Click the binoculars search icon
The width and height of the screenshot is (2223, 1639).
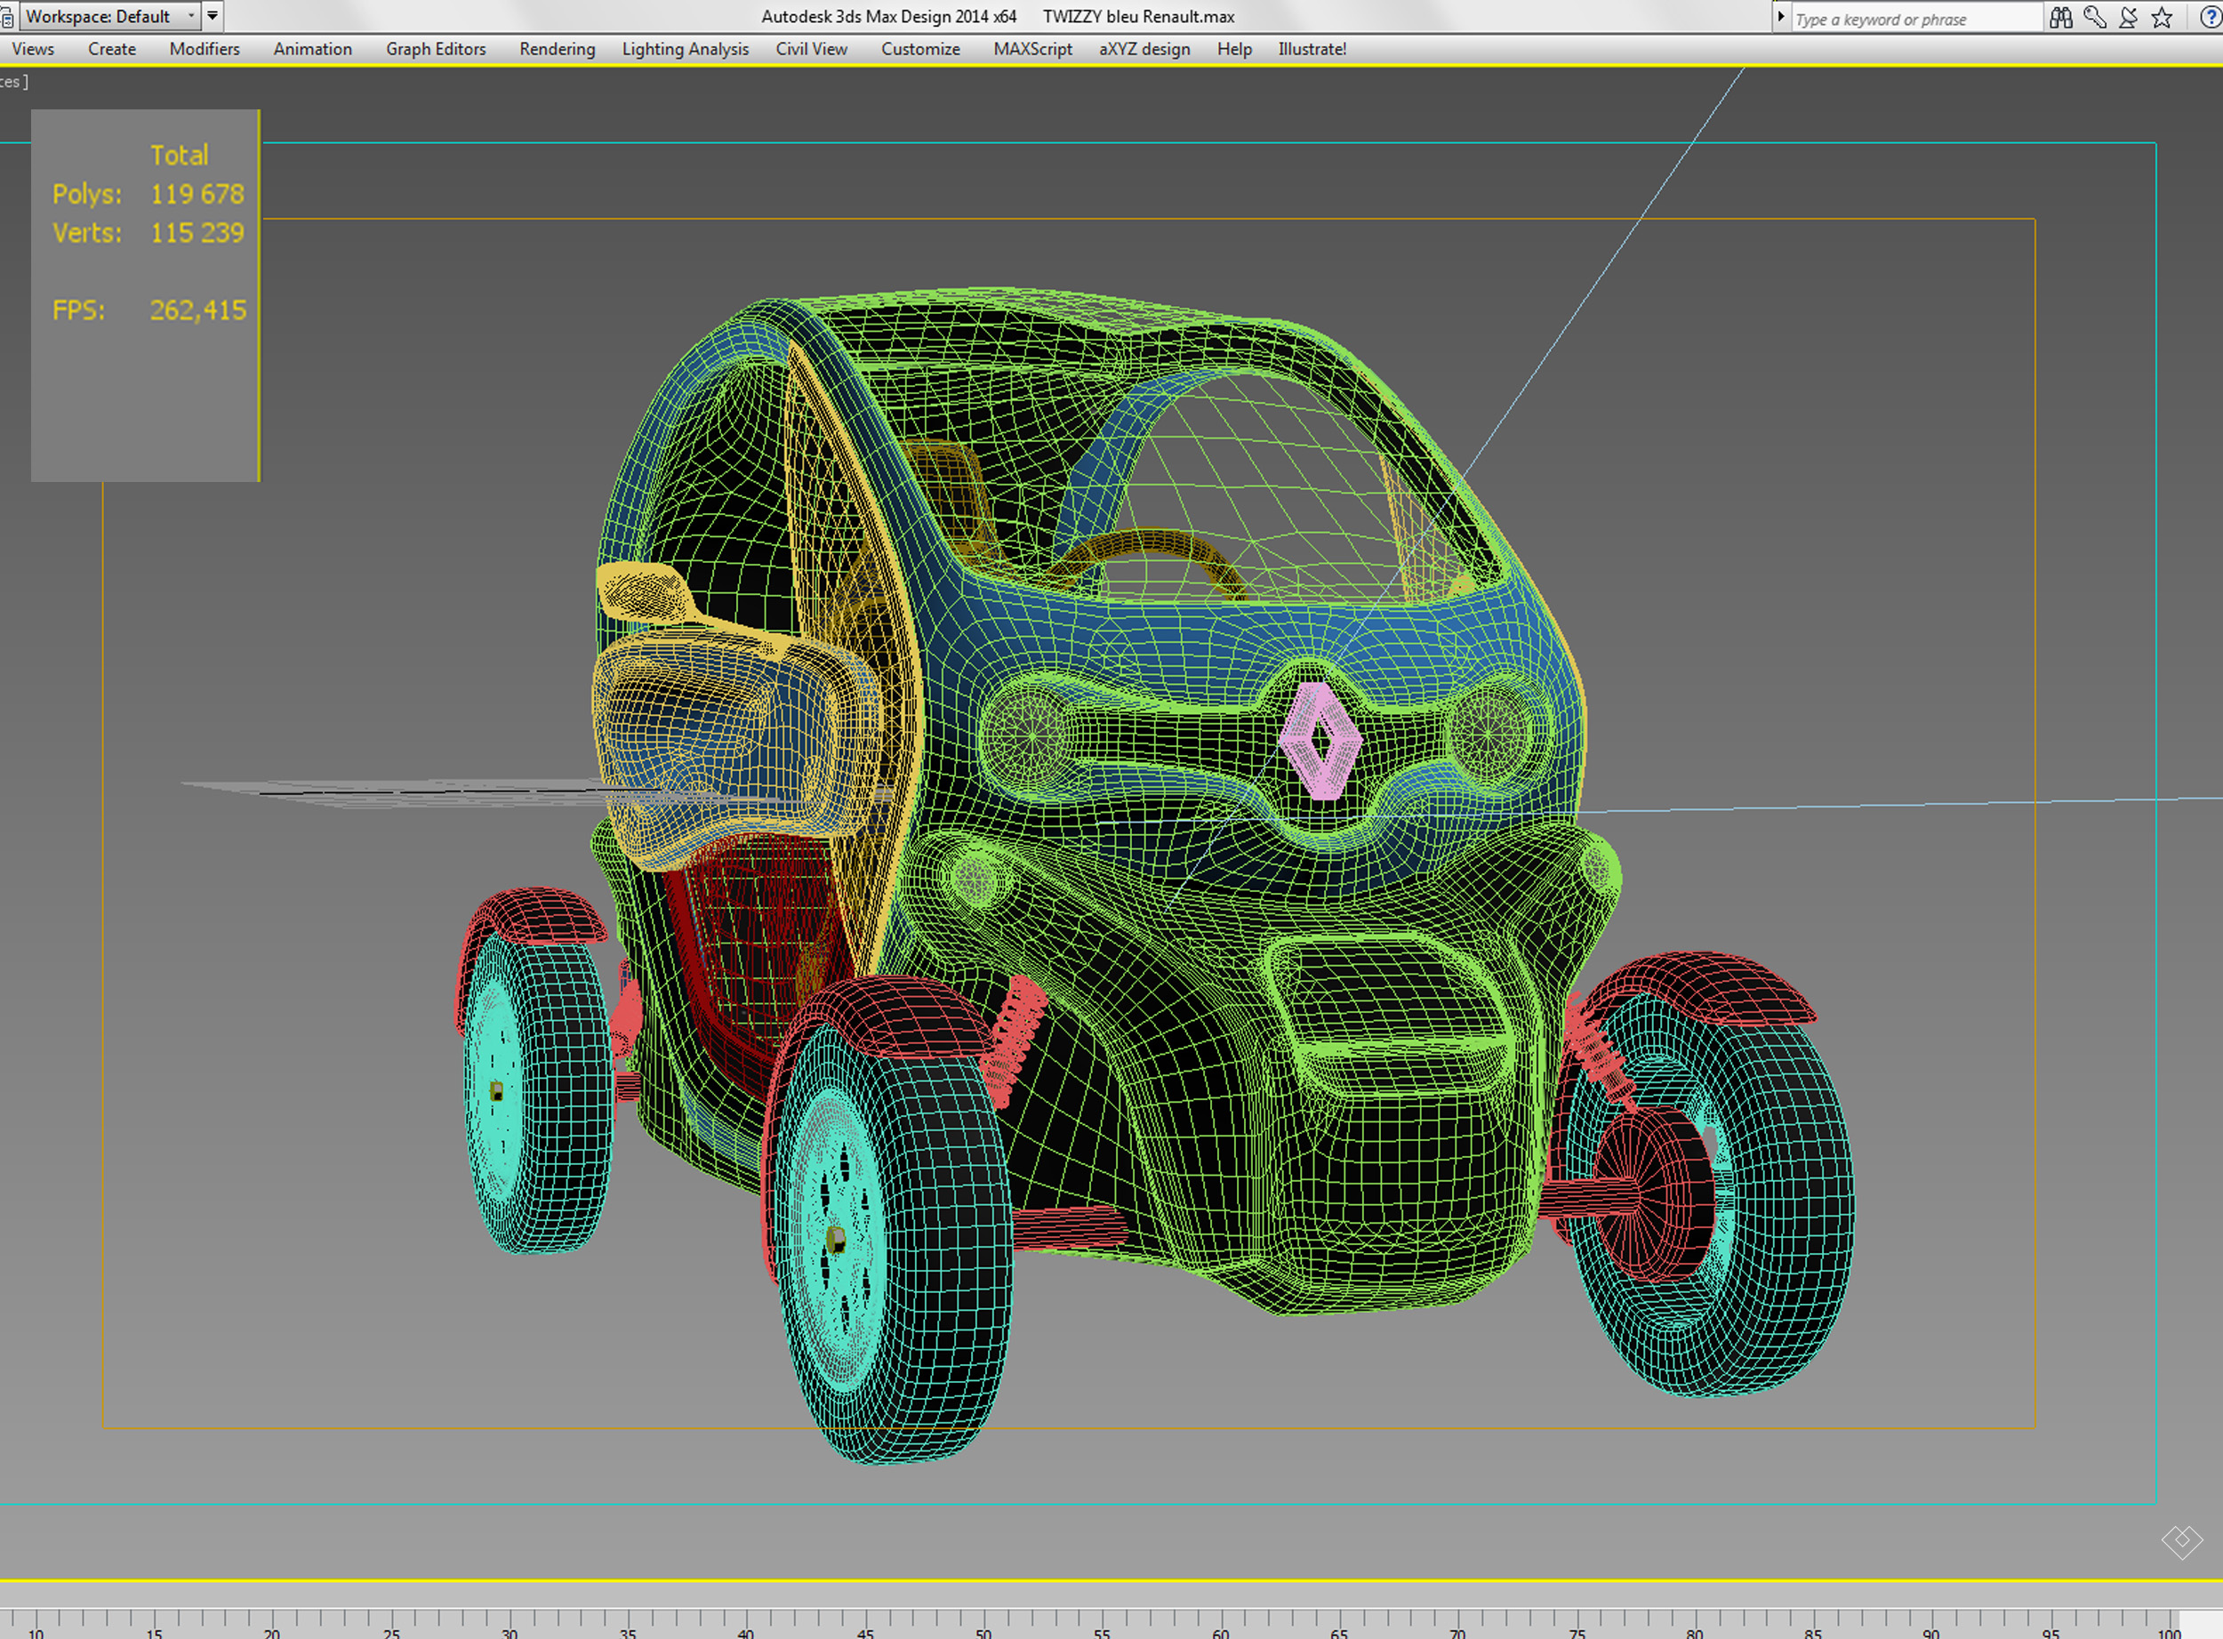click(2061, 17)
